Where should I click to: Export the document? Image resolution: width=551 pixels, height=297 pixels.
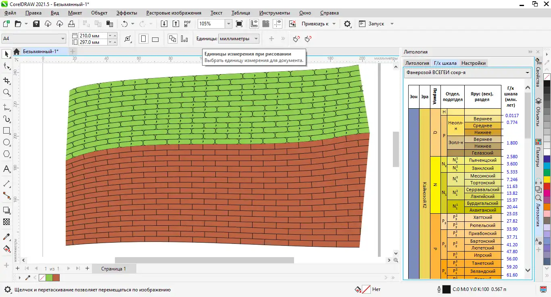[x=176, y=24]
